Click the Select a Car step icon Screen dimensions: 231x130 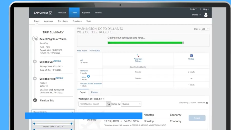(35, 62)
